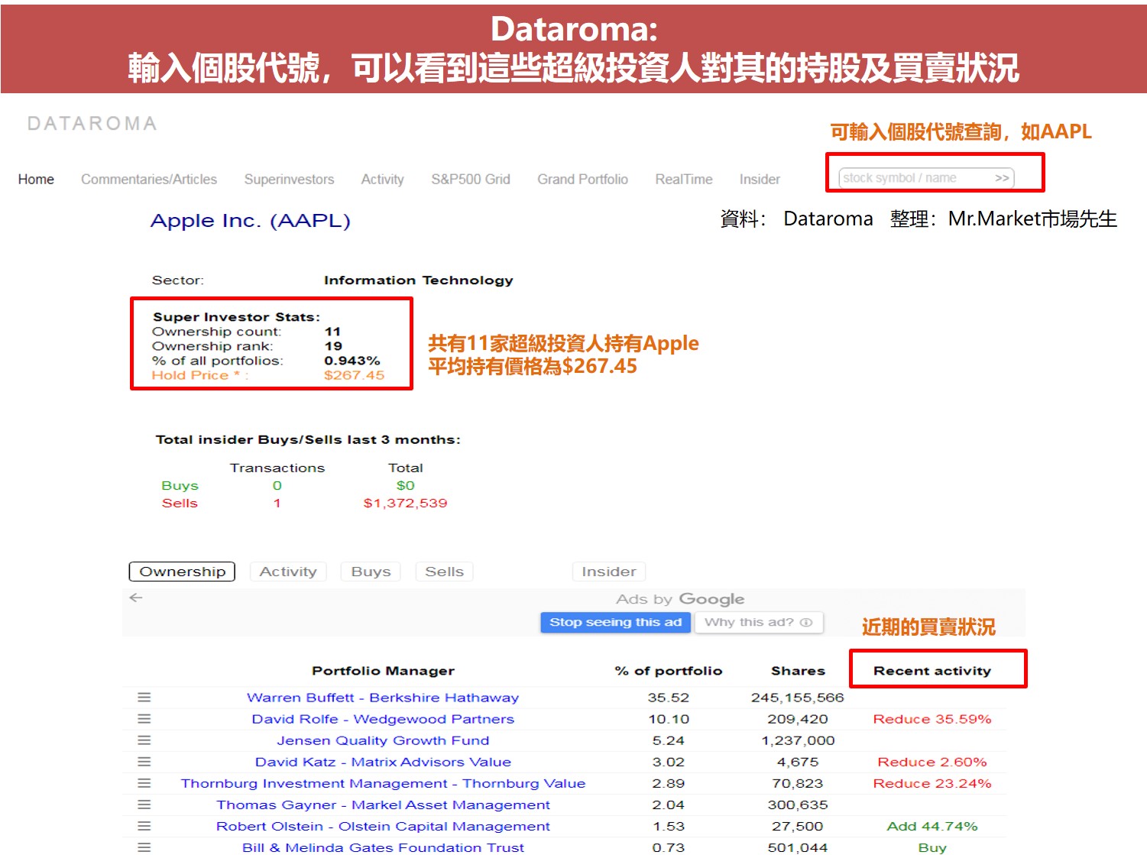Viewport: 1147px width, 855px height.
Task: Open row menu icon for Jensen Quality Growth
Action: [144, 740]
